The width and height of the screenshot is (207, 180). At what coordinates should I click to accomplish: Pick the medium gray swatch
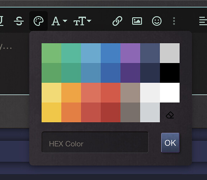coord(170,53)
